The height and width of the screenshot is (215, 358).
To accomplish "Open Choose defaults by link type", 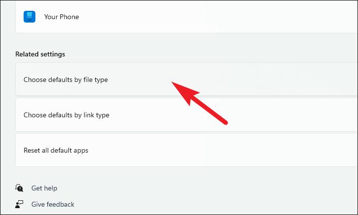I will pos(186,115).
